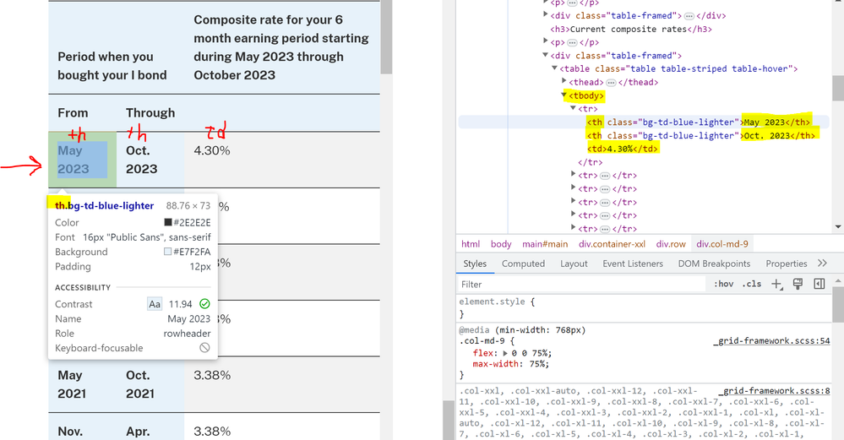This screenshot has width=844, height=440.
Task: Add a new style rule with the plus icon
Action: tap(776, 284)
